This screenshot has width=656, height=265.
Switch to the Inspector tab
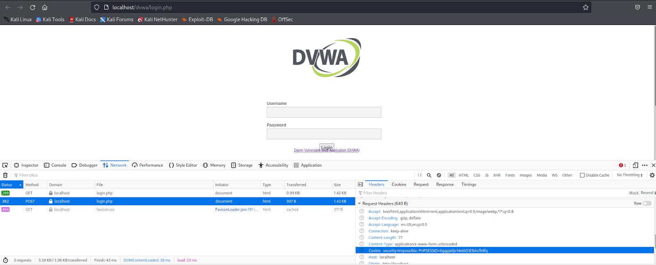26,165
